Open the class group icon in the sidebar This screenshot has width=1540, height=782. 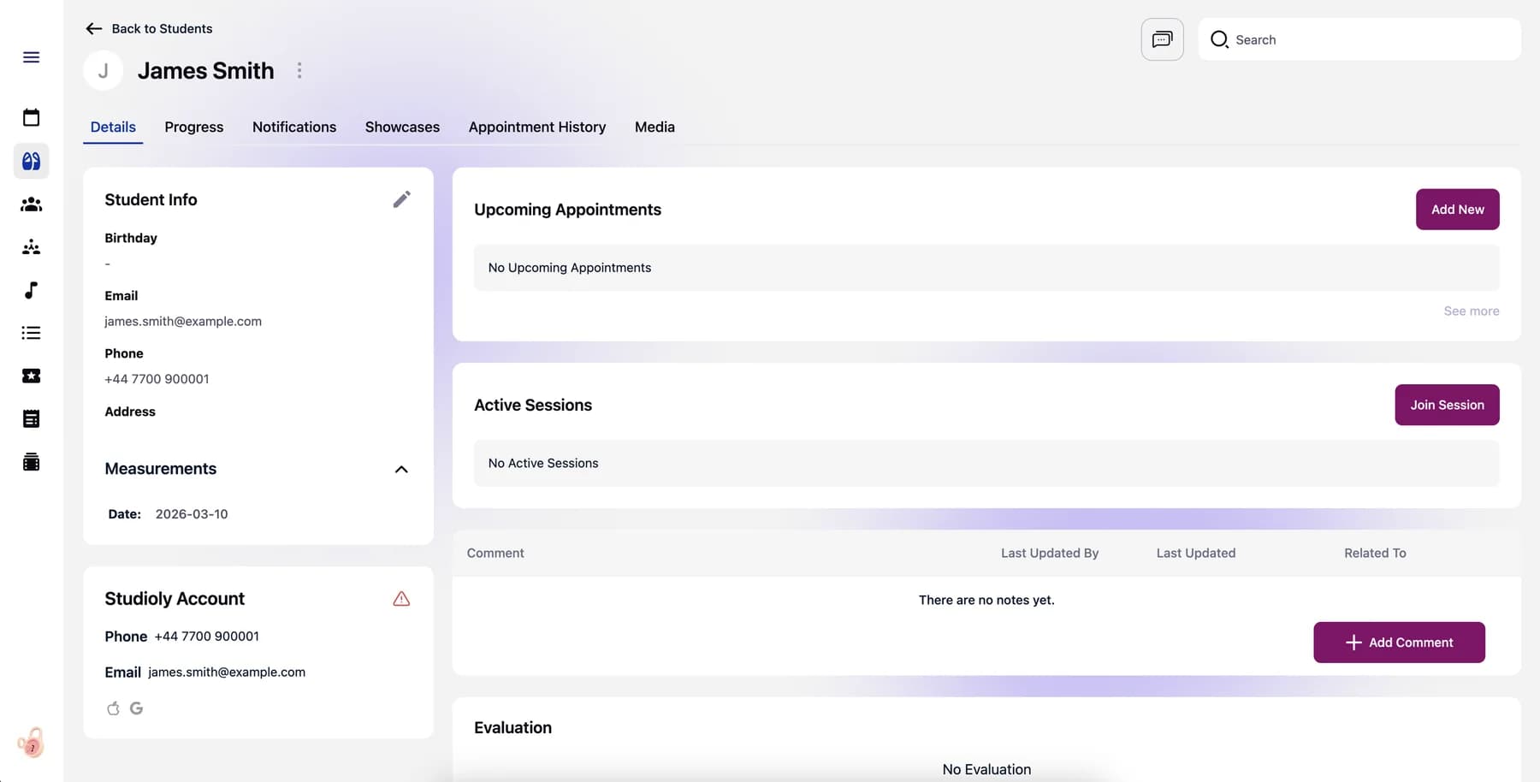click(31, 247)
